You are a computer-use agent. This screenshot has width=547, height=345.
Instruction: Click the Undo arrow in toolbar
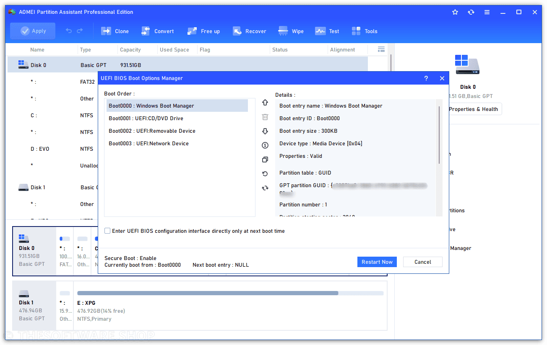69,31
